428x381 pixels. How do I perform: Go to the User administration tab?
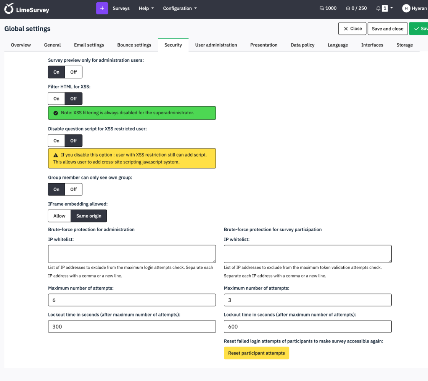216,45
